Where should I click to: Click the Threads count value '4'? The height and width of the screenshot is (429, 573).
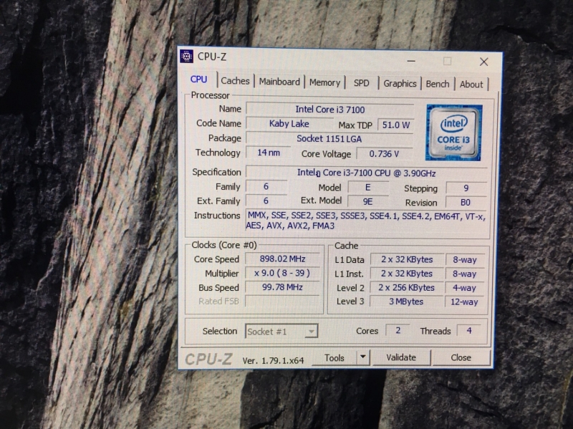(x=469, y=331)
